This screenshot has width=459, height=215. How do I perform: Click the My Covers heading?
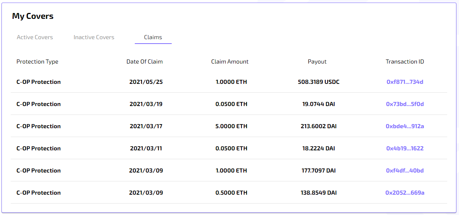(x=33, y=16)
